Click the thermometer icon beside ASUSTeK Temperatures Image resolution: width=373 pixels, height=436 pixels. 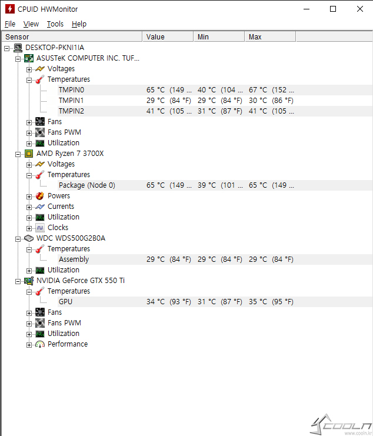[40, 79]
